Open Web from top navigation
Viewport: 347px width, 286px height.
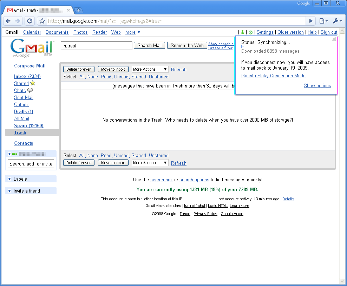click(x=116, y=32)
